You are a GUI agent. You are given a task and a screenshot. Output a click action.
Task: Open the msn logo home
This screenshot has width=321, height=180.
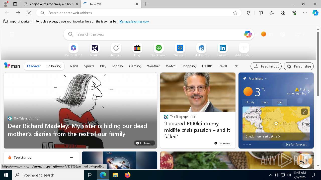coord(12,66)
